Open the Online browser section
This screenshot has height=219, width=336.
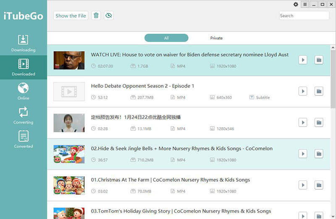24,91
